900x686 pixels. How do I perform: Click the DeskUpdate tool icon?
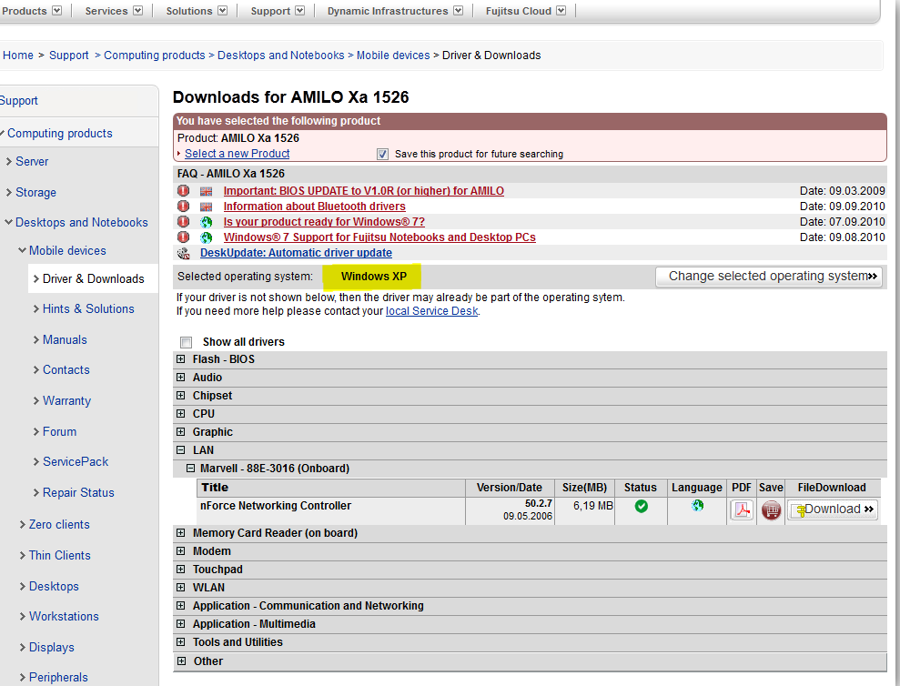point(184,253)
